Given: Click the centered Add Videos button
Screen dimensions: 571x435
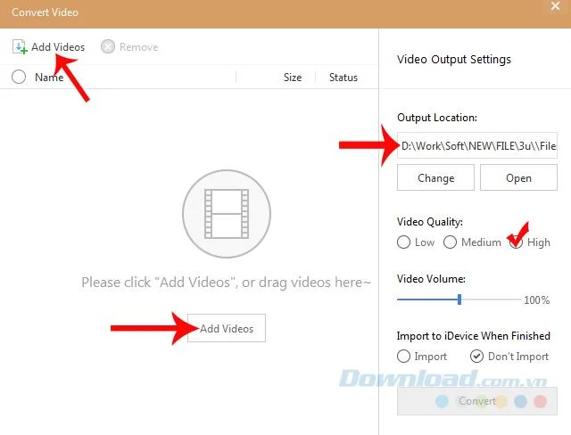Looking at the screenshot, I should point(227,328).
